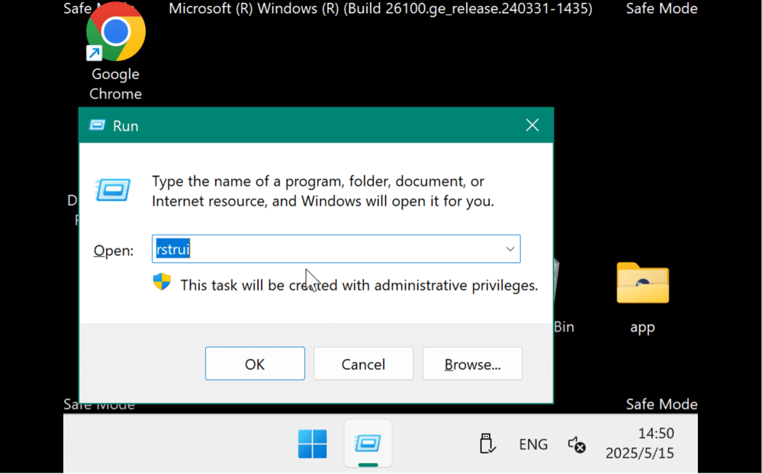Open the Start menu
This screenshot has width=762, height=474.
click(x=312, y=444)
